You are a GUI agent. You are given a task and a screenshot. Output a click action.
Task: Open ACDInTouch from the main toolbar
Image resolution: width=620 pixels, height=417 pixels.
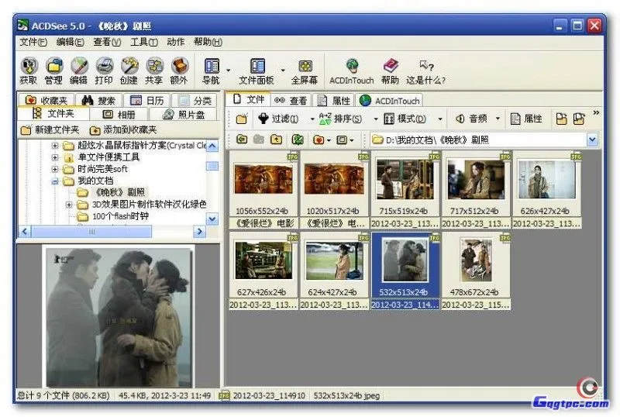click(x=352, y=71)
